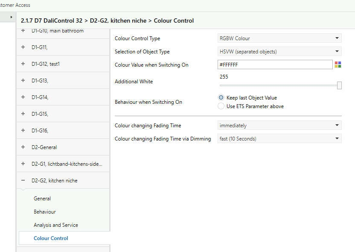
Task: Select Use ETS Parameter above option
Action: pyautogui.click(x=221, y=106)
